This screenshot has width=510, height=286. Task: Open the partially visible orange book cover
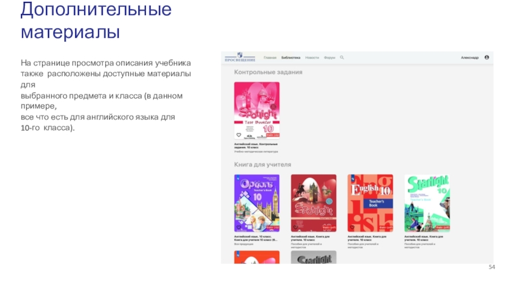(257, 257)
